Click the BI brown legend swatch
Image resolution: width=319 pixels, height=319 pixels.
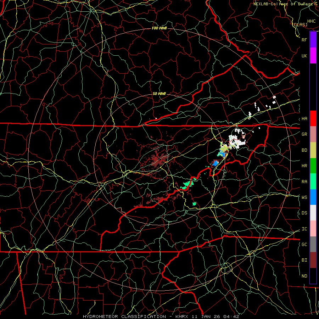(x=313, y=260)
